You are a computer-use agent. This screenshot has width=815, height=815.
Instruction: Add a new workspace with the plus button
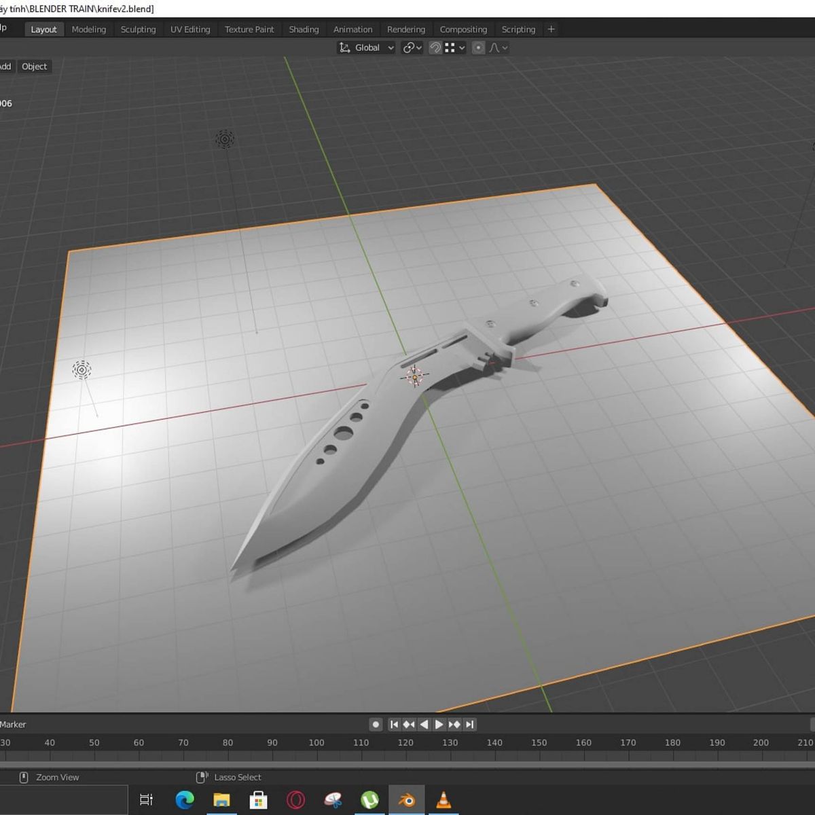point(551,29)
